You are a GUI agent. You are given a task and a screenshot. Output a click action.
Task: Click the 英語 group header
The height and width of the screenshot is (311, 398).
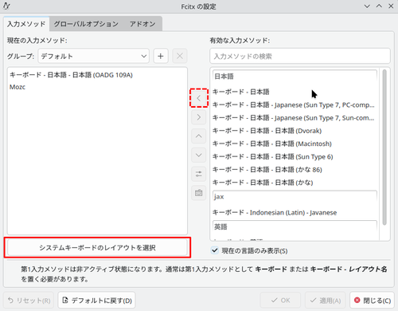pyautogui.click(x=295, y=226)
